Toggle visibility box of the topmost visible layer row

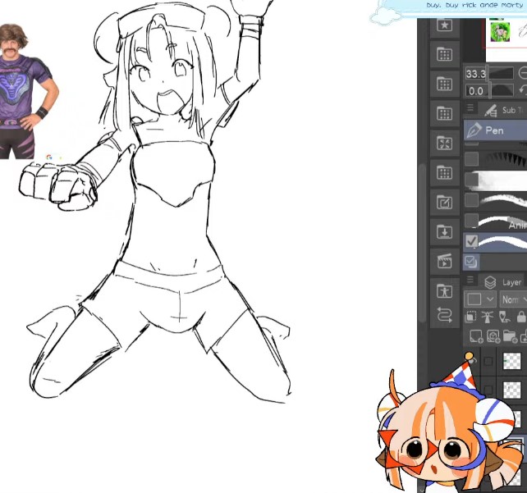pos(488,362)
